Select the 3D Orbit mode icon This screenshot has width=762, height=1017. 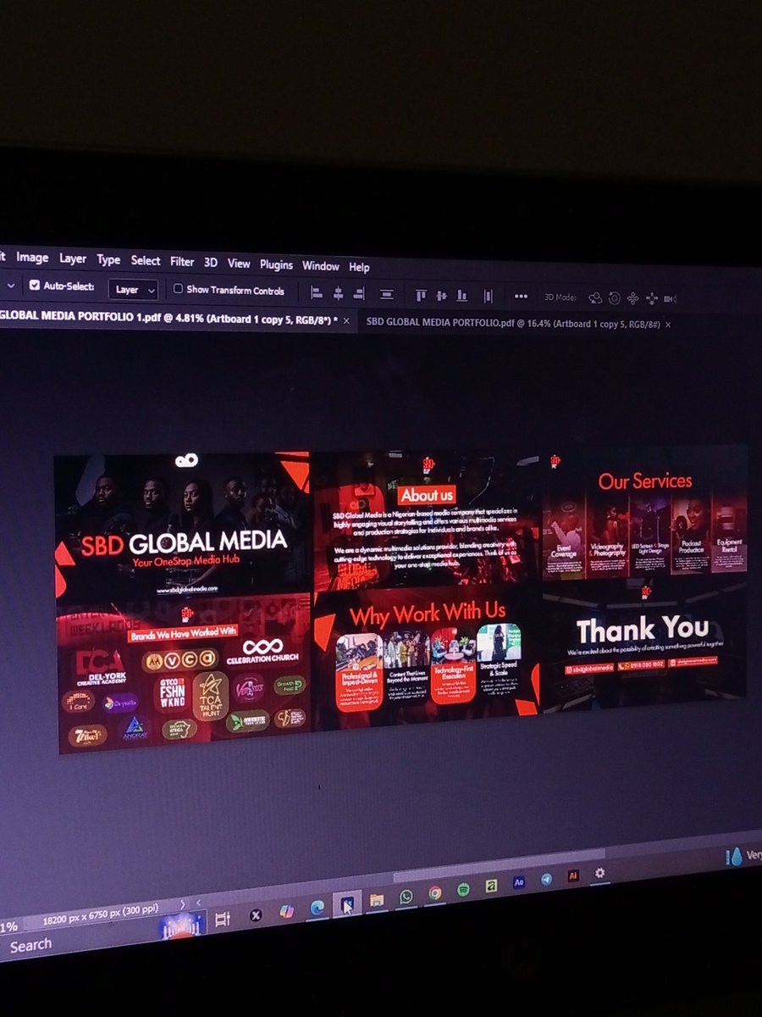click(595, 297)
